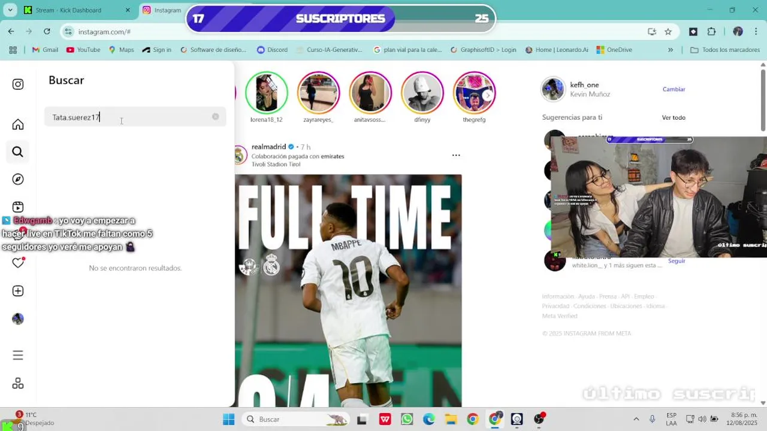Open the More hamburger menu icon
The height and width of the screenshot is (431, 767).
point(18,356)
